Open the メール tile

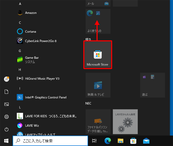pyautogui.click(x=98, y=3)
